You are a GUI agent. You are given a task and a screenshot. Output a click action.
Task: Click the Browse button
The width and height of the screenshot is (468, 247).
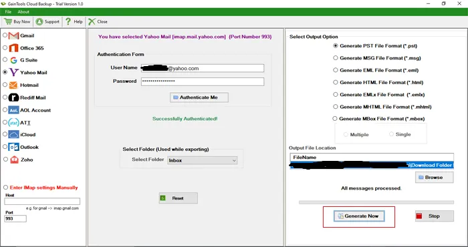point(435,178)
